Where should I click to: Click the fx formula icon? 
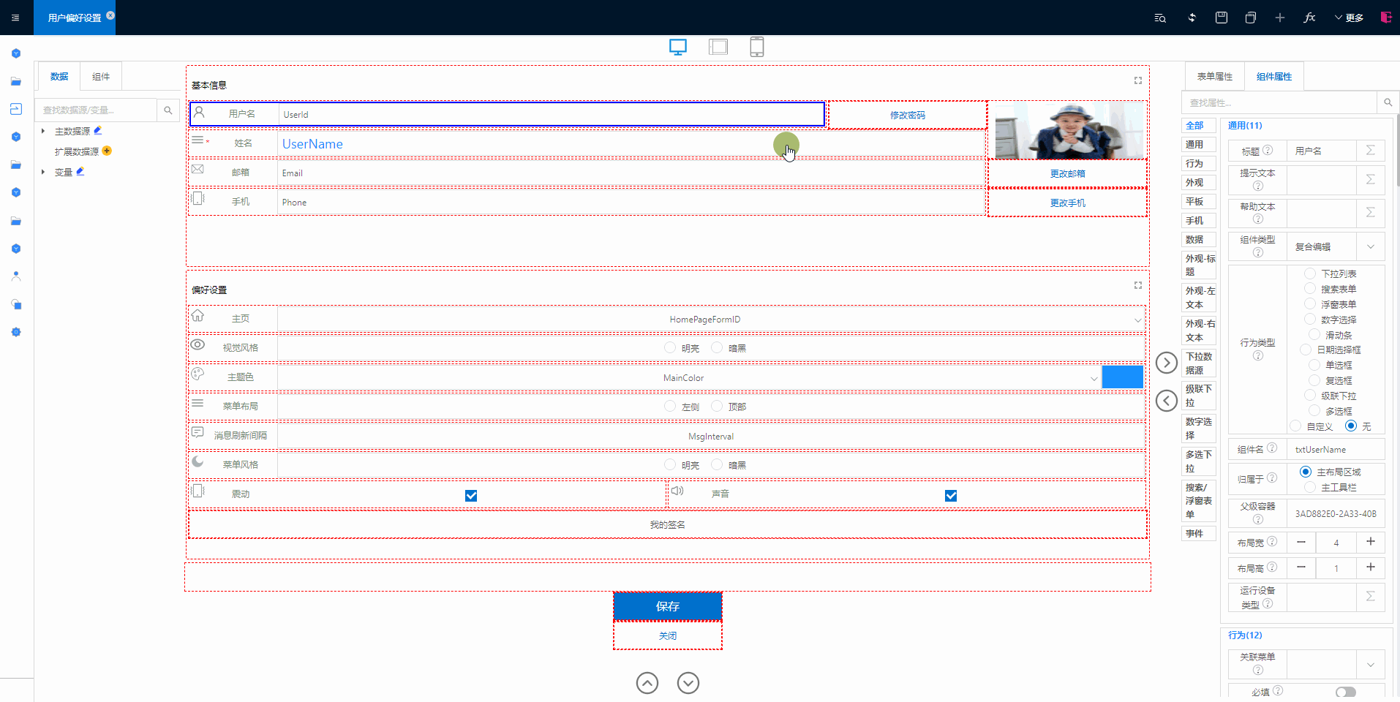[1309, 18]
